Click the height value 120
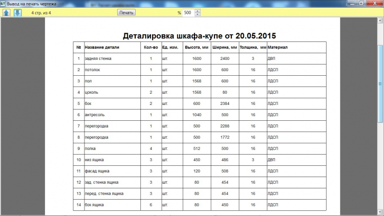This screenshot has height=216, width=384. click(x=197, y=171)
